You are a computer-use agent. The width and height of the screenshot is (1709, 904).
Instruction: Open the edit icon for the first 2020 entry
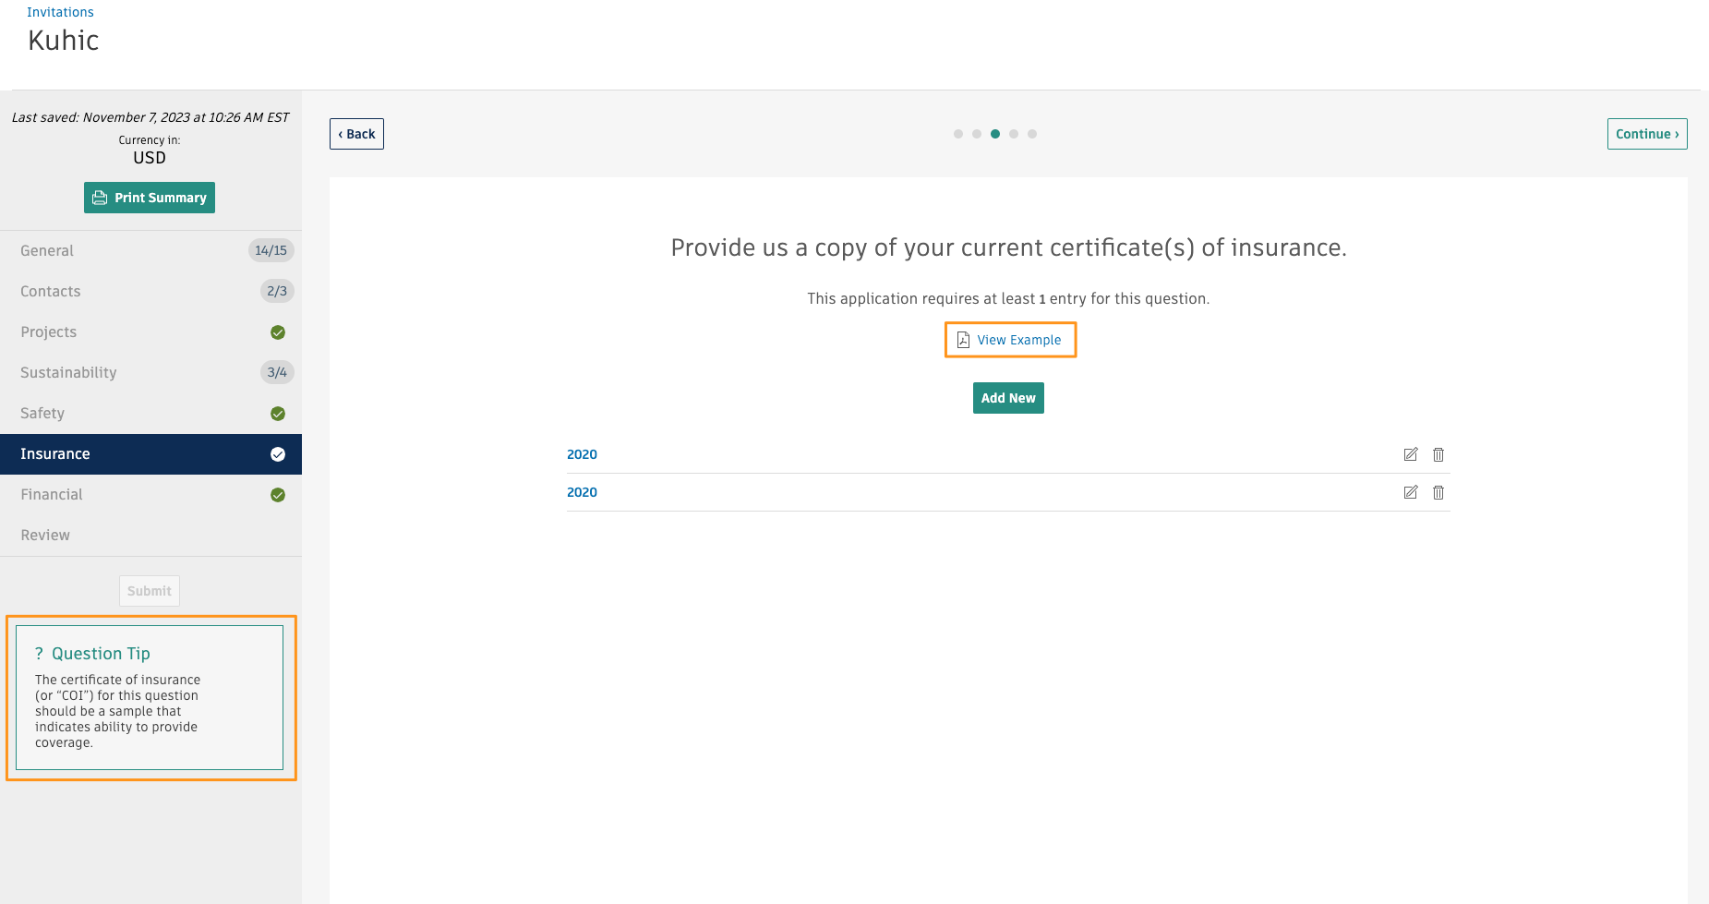click(x=1410, y=454)
